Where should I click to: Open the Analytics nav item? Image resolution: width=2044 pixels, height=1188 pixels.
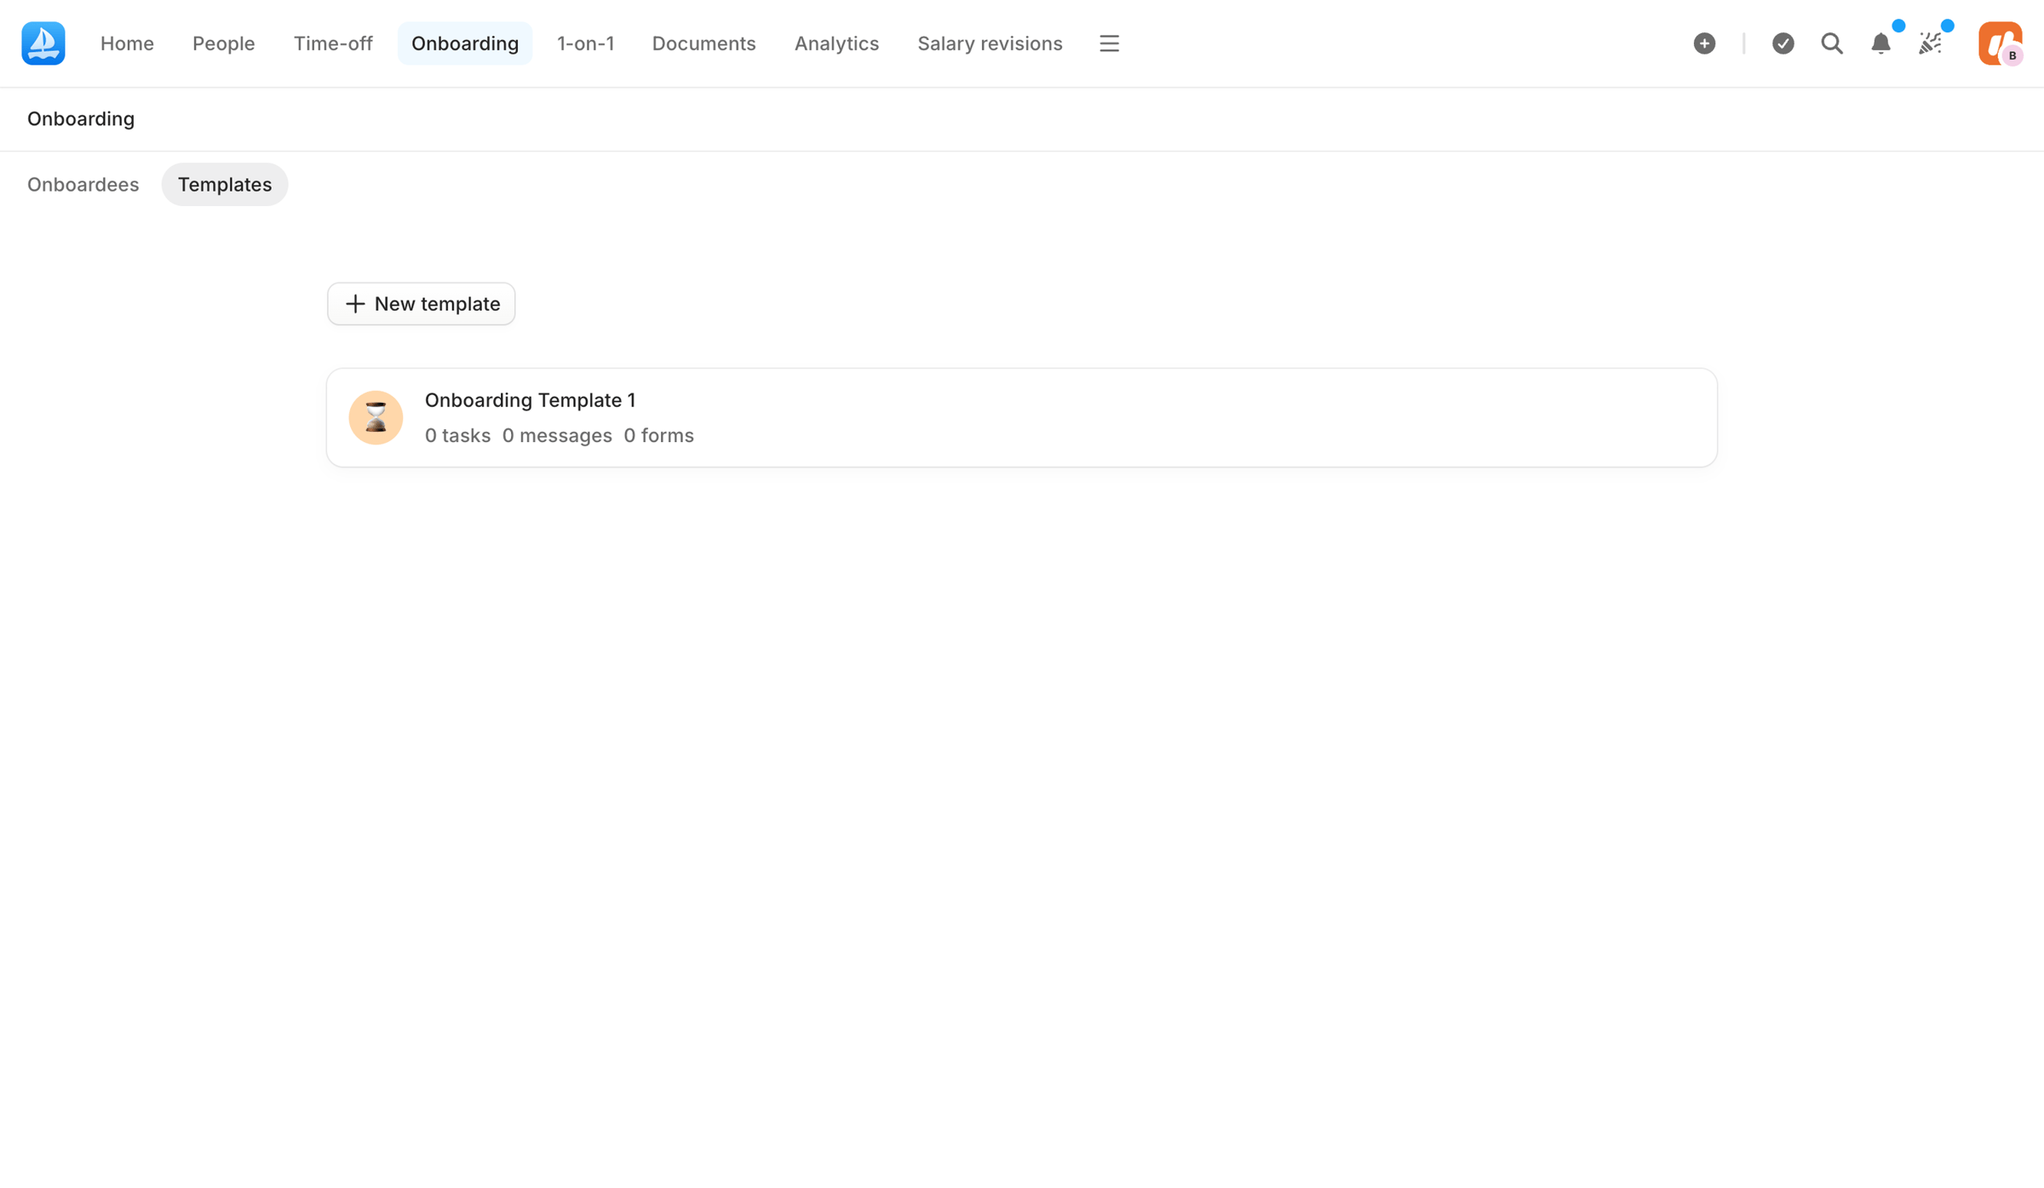(836, 43)
